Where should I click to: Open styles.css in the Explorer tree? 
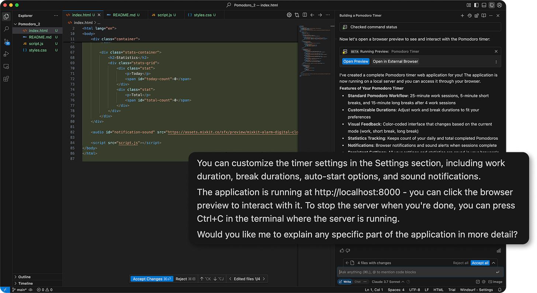pos(37,50)
